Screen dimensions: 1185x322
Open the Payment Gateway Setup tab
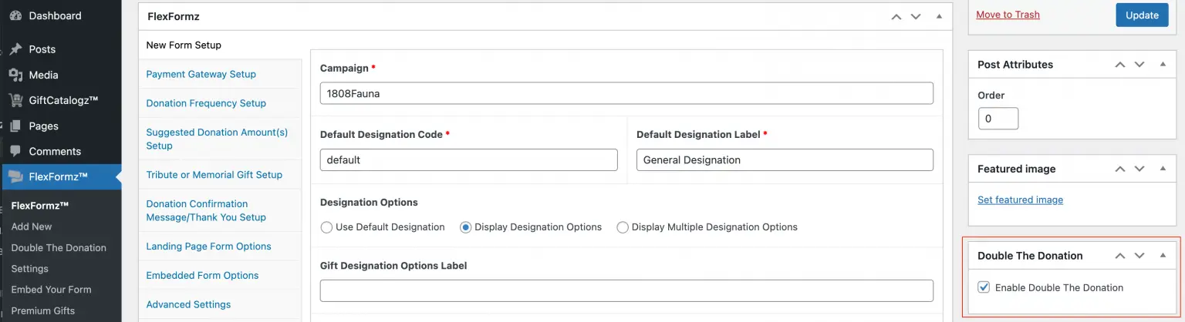pyautogui.click(x=201, y=74)
